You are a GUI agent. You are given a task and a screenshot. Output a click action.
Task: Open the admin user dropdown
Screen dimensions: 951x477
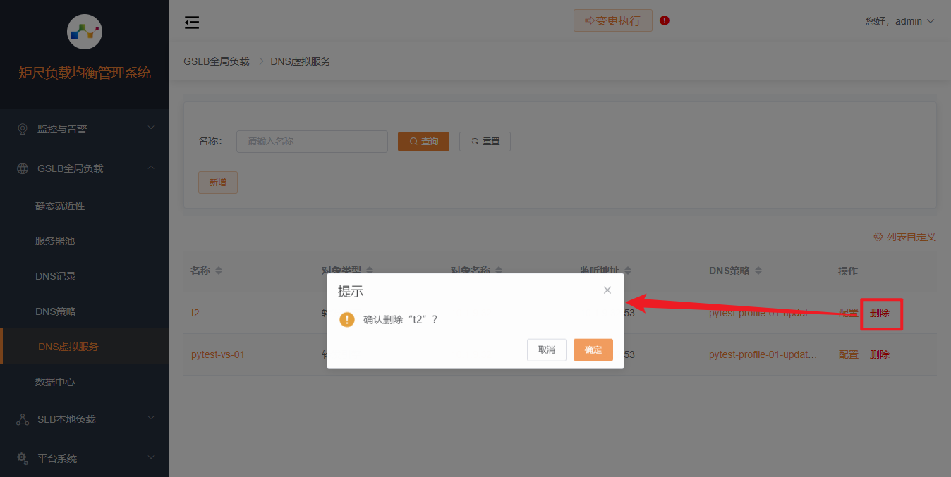(899, 21)
